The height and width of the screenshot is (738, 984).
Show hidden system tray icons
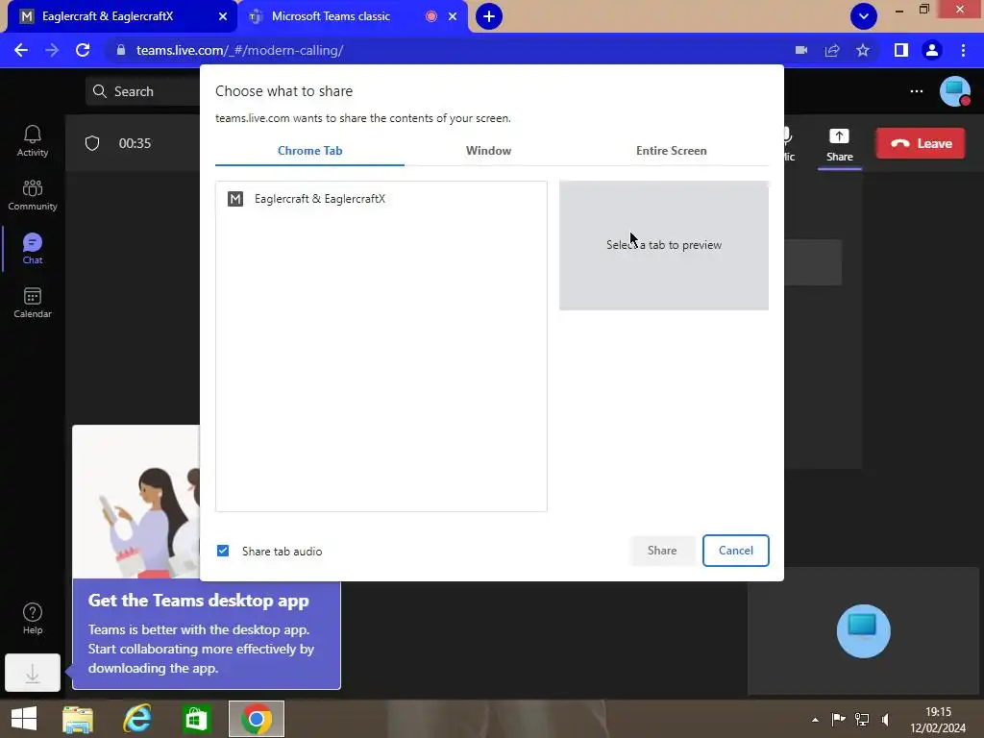click(815, 720)
